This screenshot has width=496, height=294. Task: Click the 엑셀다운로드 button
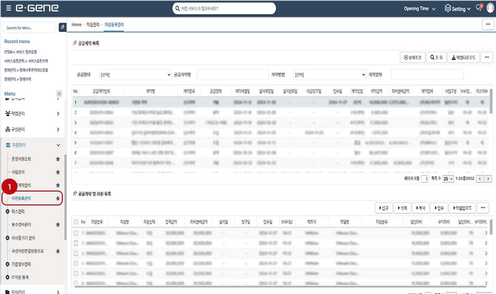463,57
